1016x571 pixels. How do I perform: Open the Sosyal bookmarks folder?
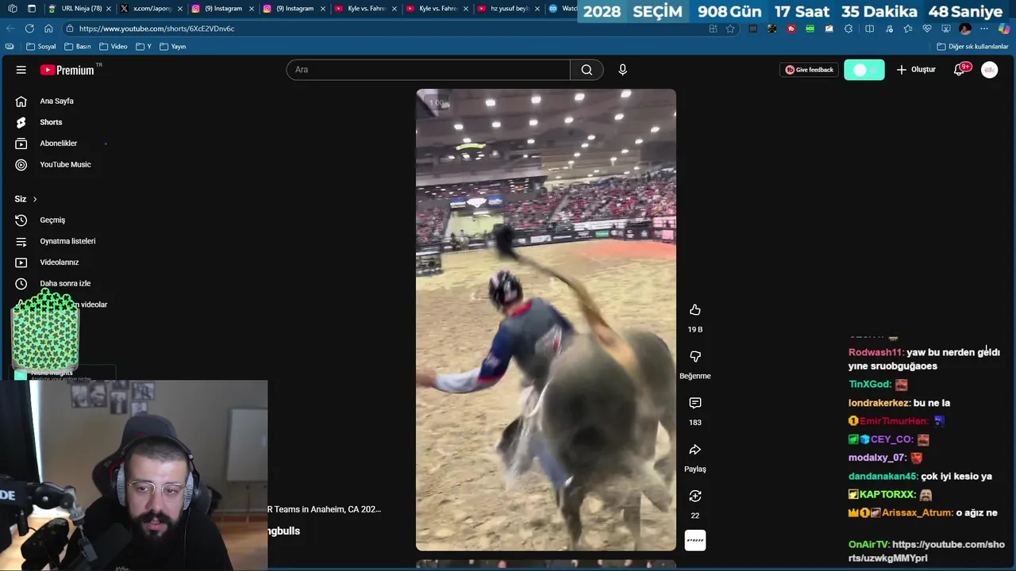click(41, 47)
